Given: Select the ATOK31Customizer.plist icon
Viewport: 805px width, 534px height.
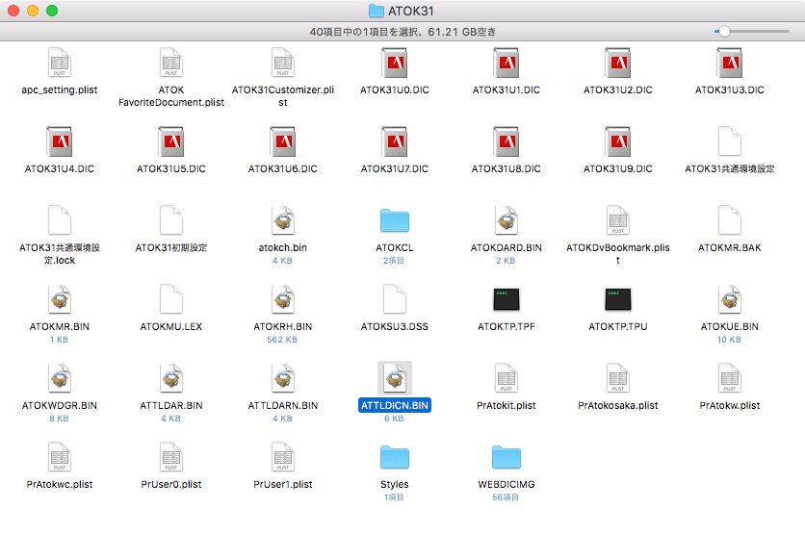Looking at the screenshot, I should 283,63.
